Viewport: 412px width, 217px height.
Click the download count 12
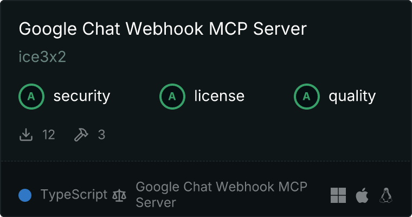[x=49, y=135]
